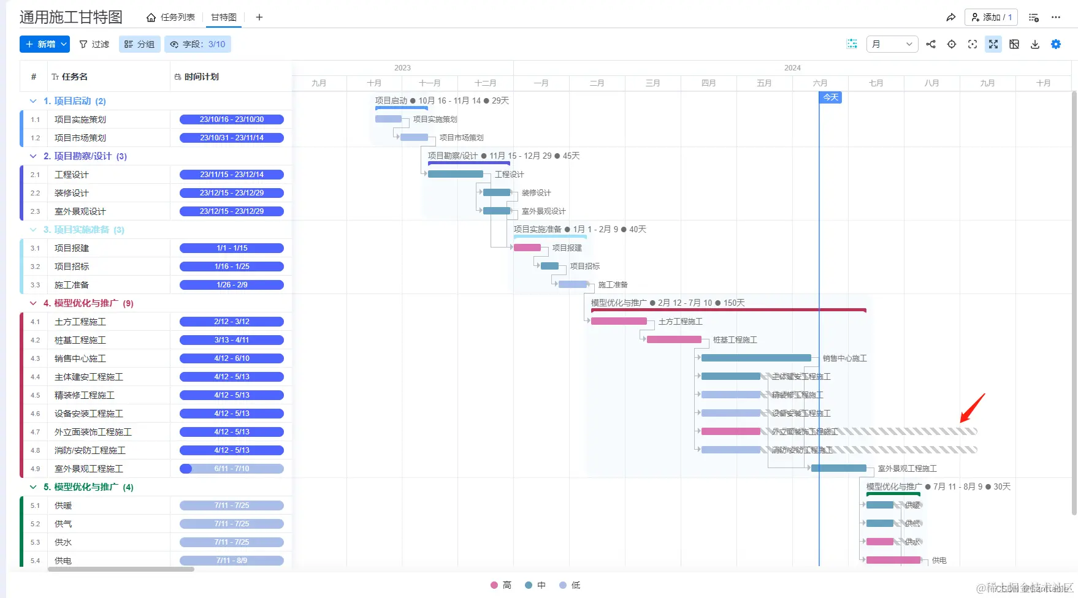Open the 字段: 3/10 fields visibility button
This screenshot has height=598, width=1078.
click(x=197, y=44)
